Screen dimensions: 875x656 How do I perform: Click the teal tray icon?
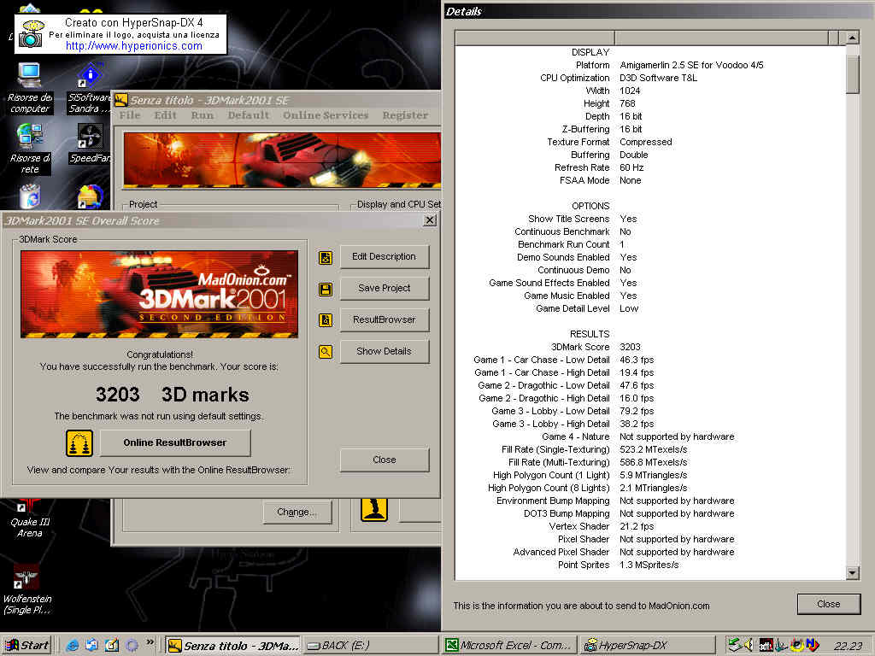coord(781,646)
